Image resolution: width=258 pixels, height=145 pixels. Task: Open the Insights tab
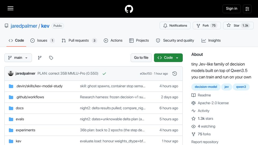pyautogui.click(x=211, y=41)
